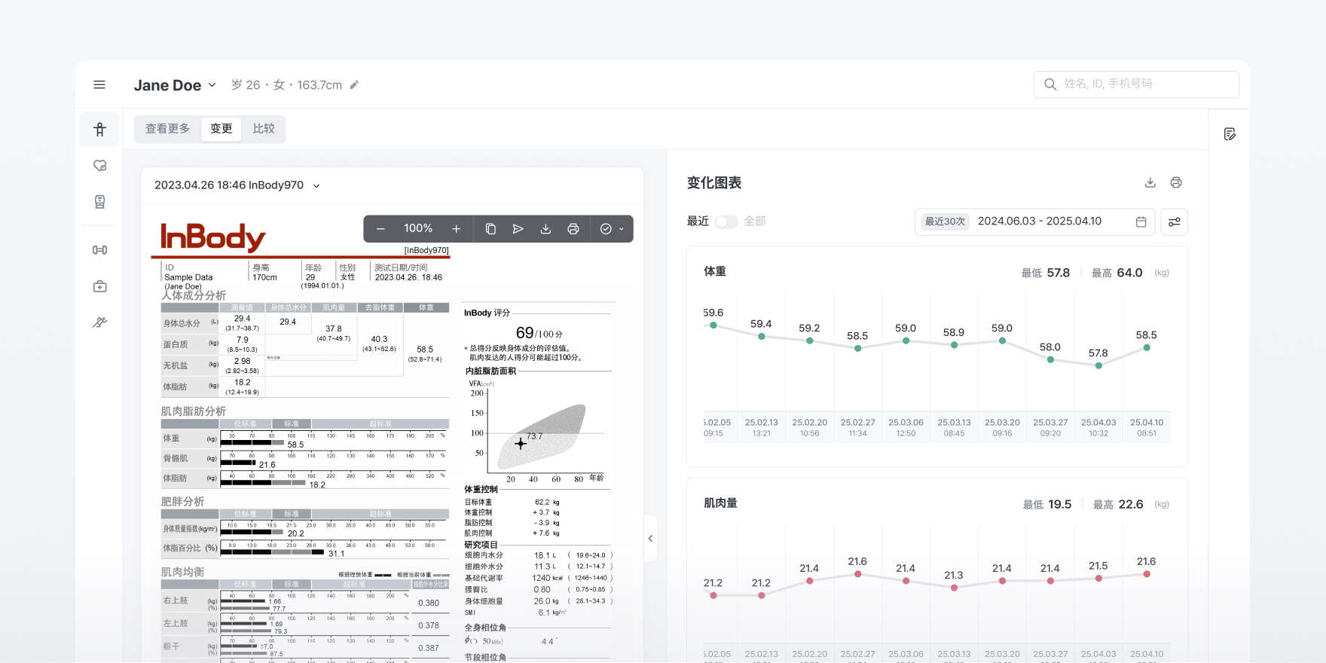Click the running figure sidebar icon
This screenshot has width=1326, height=663.
click(99, 322)
